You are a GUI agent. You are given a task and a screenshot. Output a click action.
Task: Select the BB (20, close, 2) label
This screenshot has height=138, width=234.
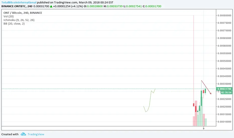(14, 24)
